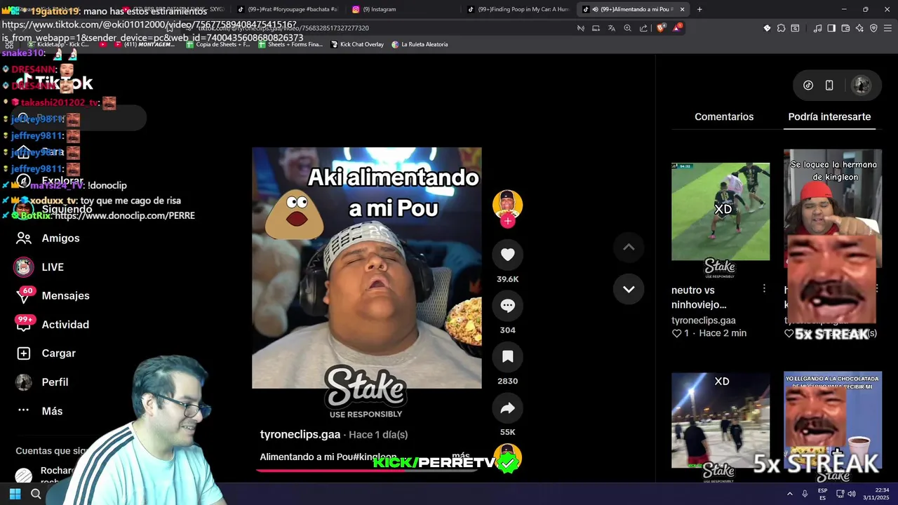
Task: Show hidden system tray icons
Action: (x=789, y=494)
